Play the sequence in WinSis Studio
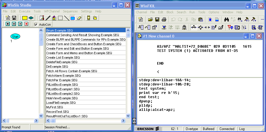Viewport: 266px width, 132px height. 20,24
